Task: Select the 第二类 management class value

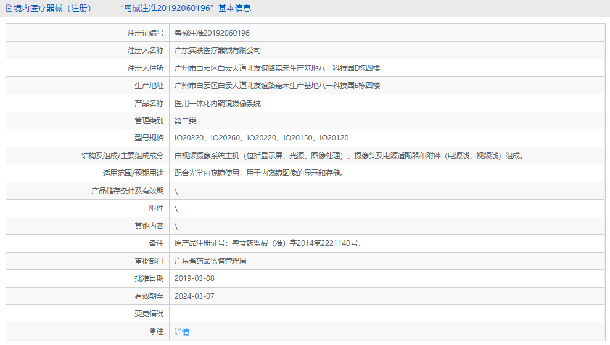Action: 185,120
